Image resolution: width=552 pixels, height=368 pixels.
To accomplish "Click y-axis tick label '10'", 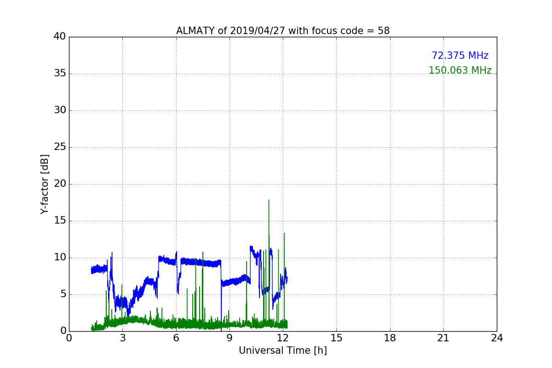I will [60, 258].
